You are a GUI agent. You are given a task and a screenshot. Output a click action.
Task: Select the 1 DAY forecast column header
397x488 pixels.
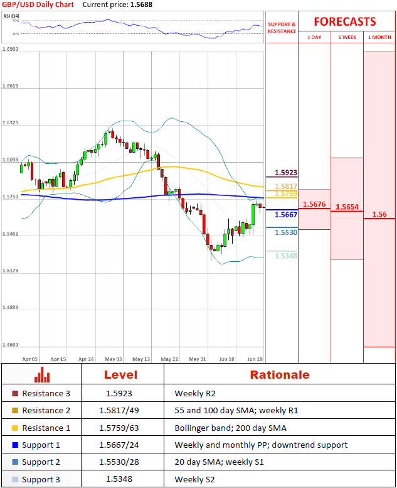pyautogui.click(x=314, y=37)
